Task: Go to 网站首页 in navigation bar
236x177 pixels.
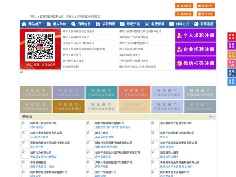Action: [x=35, y=24]
